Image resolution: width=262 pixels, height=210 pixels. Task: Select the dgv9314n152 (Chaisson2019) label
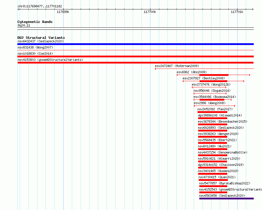(x=221, y=165)
